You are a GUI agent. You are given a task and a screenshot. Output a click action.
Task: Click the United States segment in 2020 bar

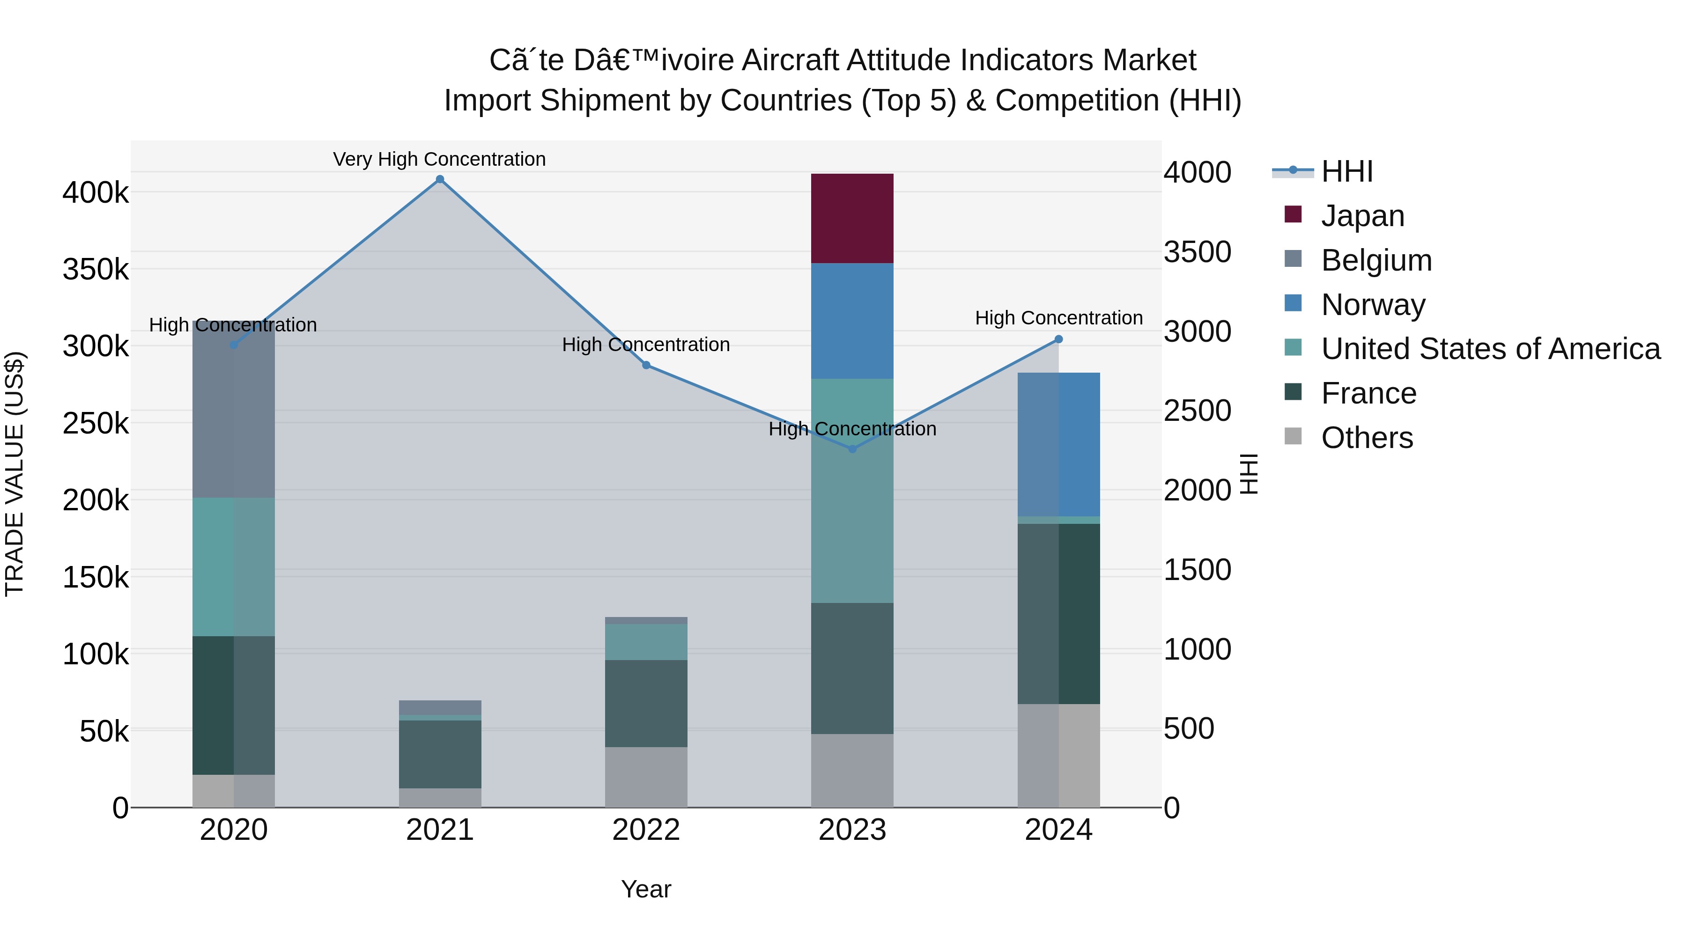(234, 567)
